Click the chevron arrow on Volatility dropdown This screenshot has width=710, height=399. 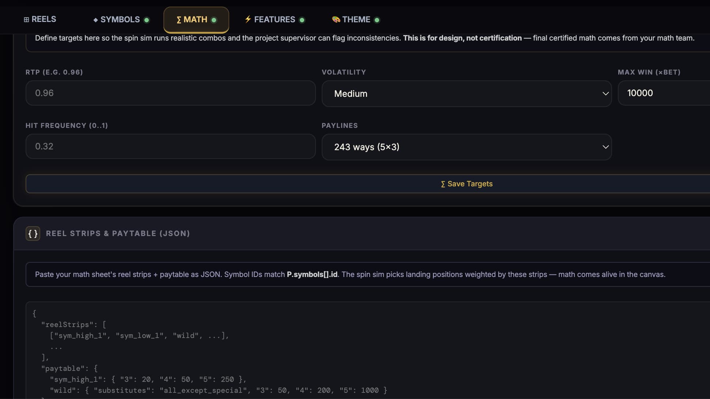[x=605, y=94]
